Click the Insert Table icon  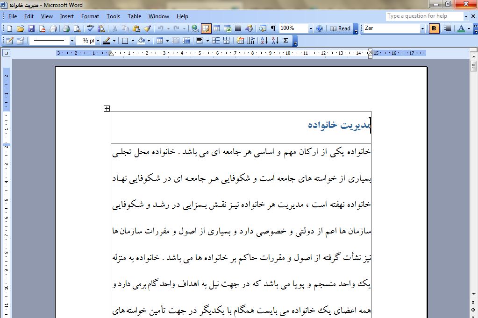[x=217, y=28]
